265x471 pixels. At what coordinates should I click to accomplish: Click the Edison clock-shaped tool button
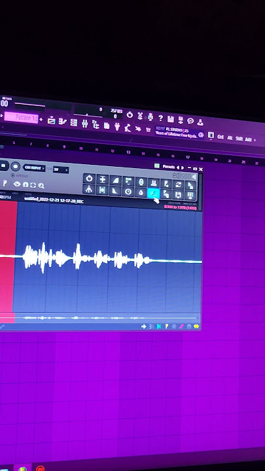[x=128, y=192]
